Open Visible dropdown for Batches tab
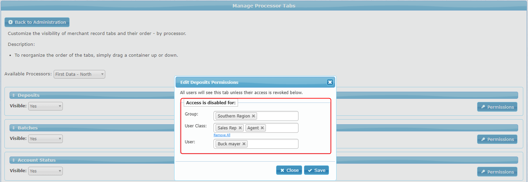The height and width of the screenshot is (182, 528). point(45,139)
